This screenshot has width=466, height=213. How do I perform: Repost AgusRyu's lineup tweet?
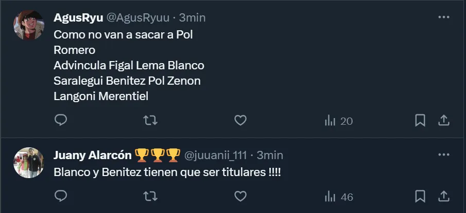pos(150,121)
